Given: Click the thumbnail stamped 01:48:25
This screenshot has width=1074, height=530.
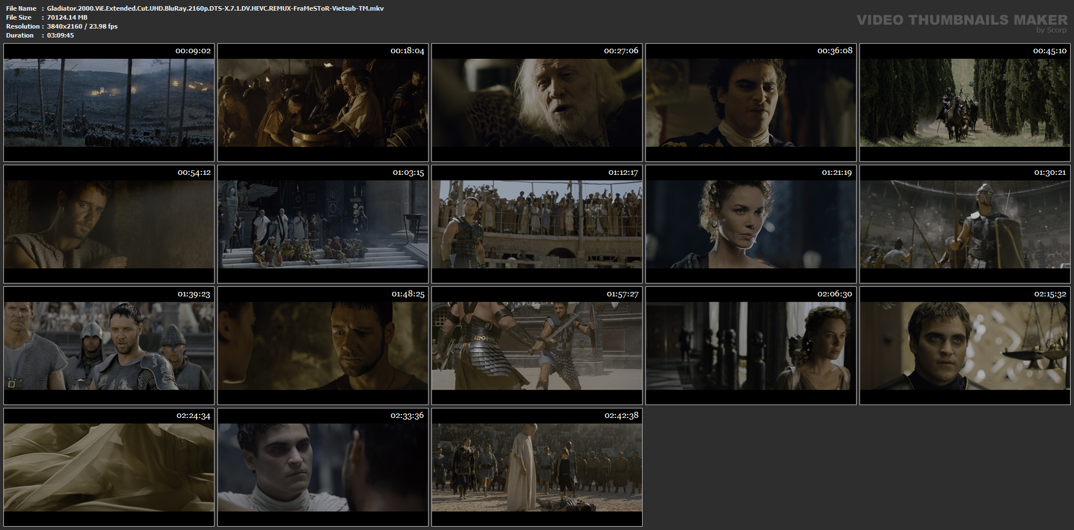Looking at the screenshot, I should (323, 346).
